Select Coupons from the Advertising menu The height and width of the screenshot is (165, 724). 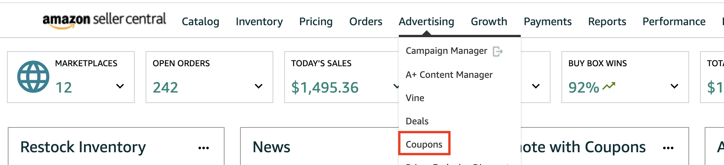pos(424,144)
